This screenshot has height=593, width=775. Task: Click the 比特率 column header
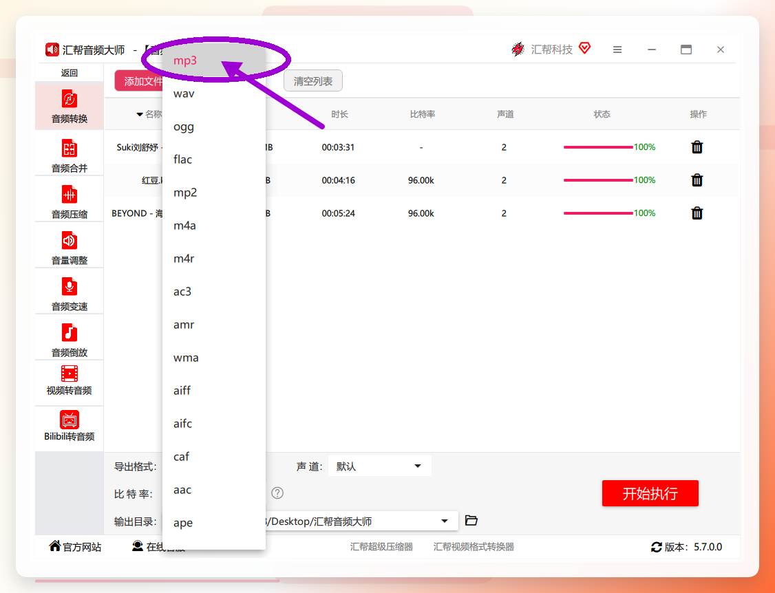coord(423,114)
